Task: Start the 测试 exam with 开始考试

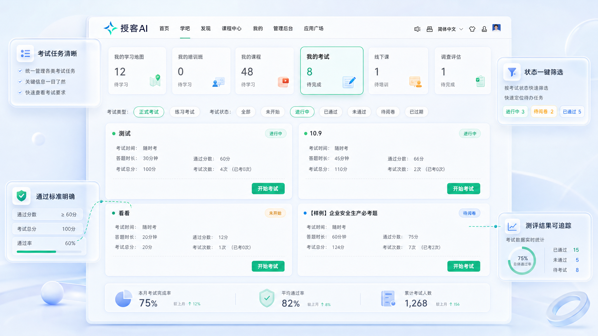Action: (x=268, y=189)
